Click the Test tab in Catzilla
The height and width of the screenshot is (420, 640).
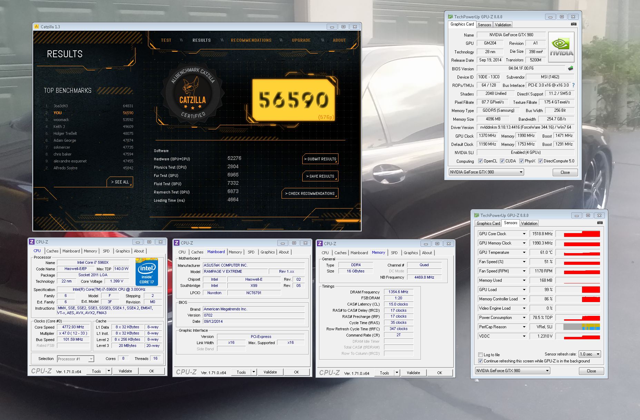coord(166,40)
